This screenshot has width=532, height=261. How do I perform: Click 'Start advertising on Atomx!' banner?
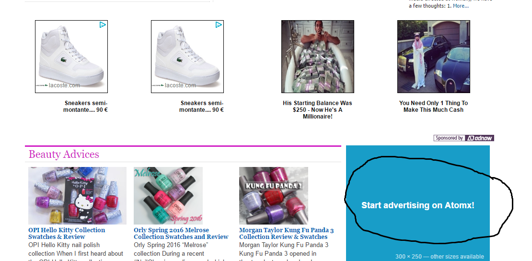(x=418, y=205)
